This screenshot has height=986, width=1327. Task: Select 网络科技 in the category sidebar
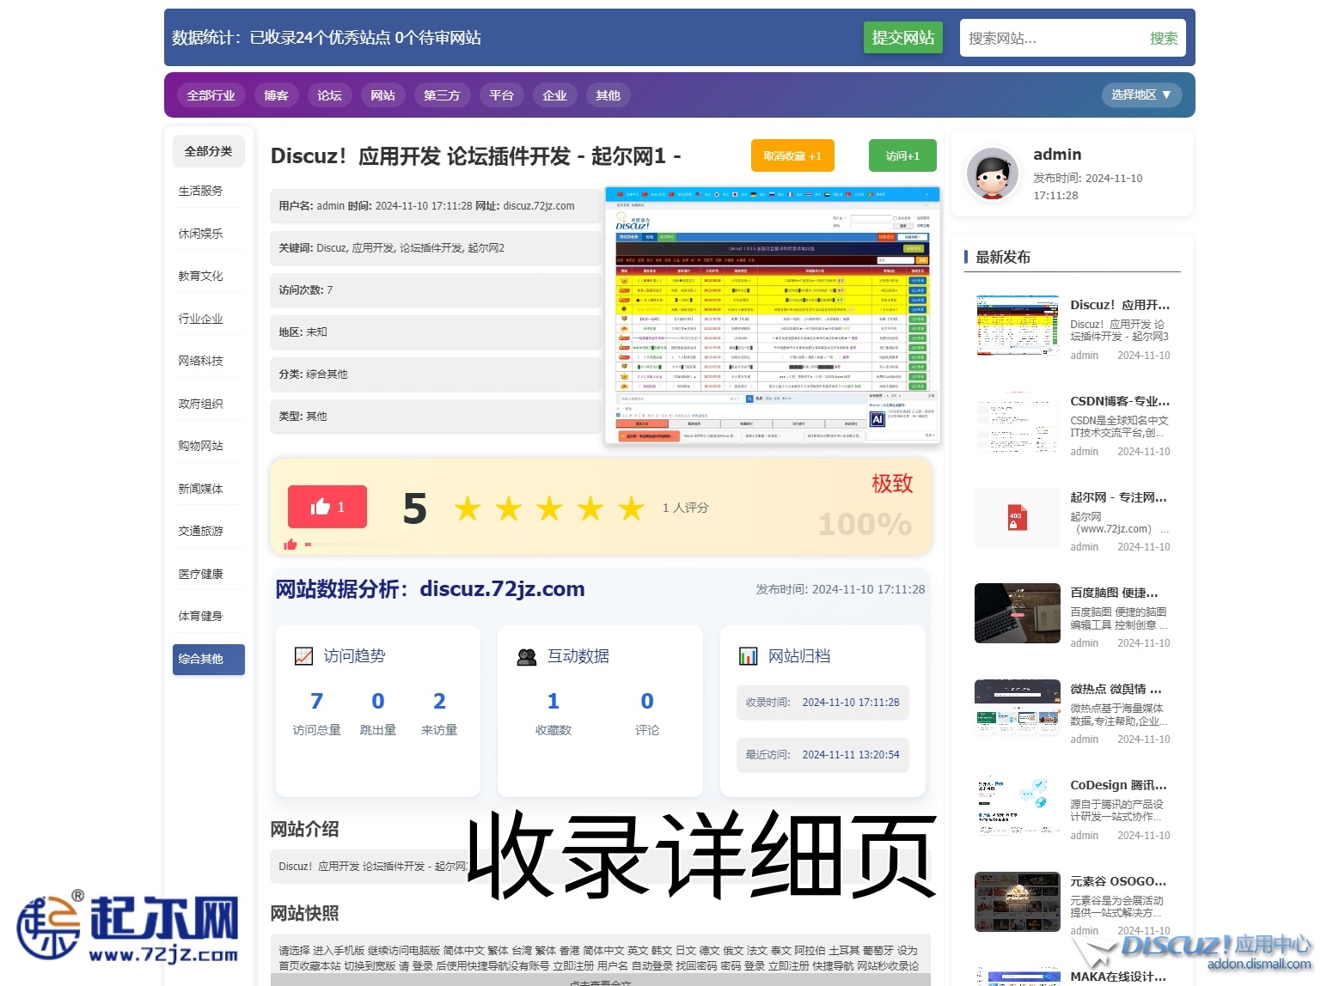[200, 361]
